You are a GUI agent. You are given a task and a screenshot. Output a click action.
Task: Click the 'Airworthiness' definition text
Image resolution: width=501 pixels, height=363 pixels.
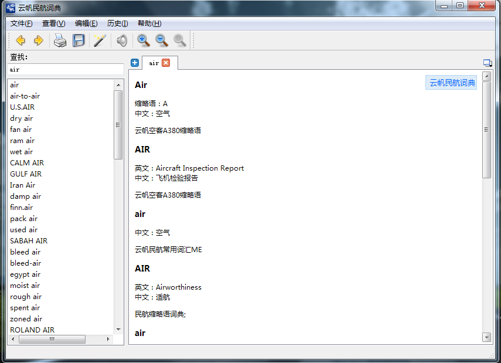(179, 287)
